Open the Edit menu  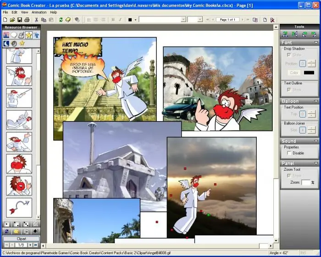pyautogui.click(x=14, y=12)
